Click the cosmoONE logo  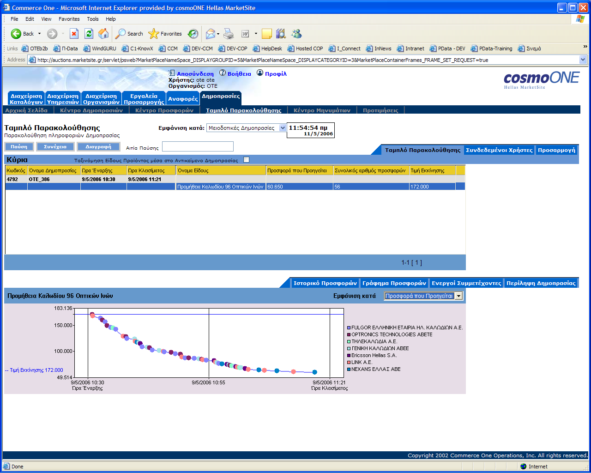click(x=541, y=79)
